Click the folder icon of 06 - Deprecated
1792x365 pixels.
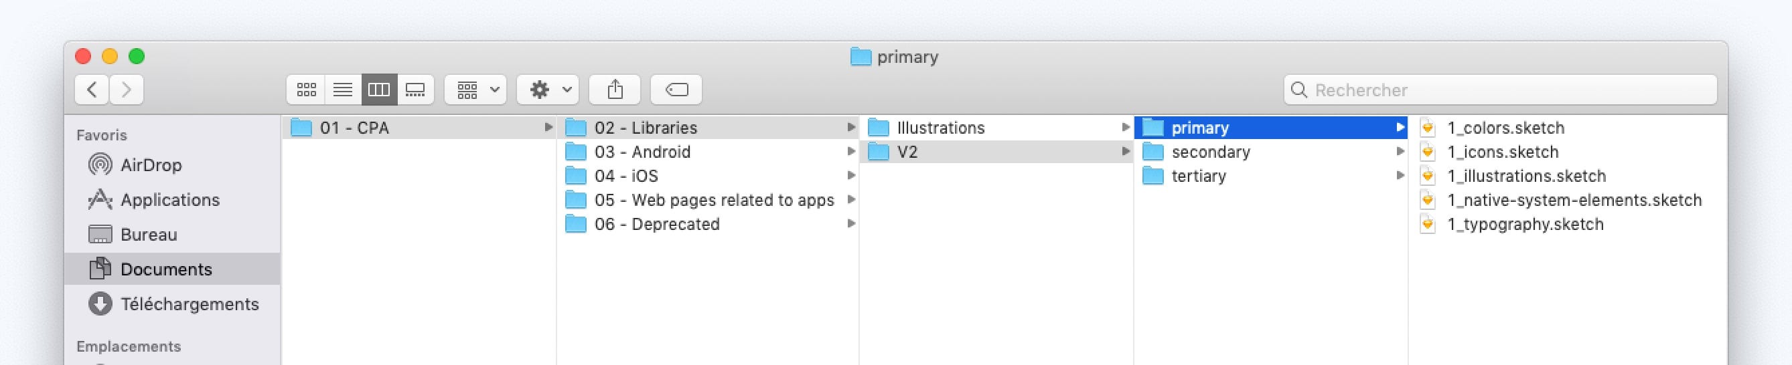[575, 224]
